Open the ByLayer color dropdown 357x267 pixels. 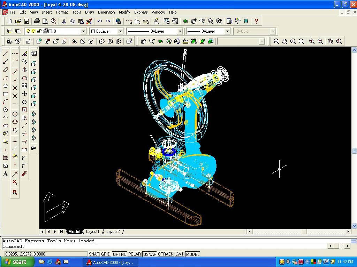[120, 31]
